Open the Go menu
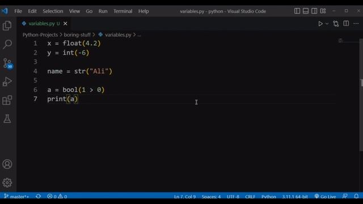Viewport: 363px width, 204px height. [x=89, y=11]
